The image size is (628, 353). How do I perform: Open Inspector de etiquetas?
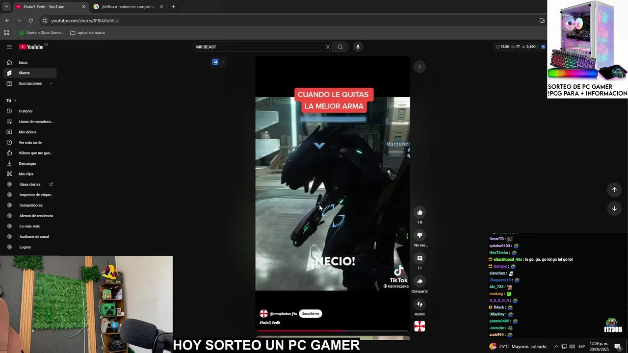tap(30, 195)
